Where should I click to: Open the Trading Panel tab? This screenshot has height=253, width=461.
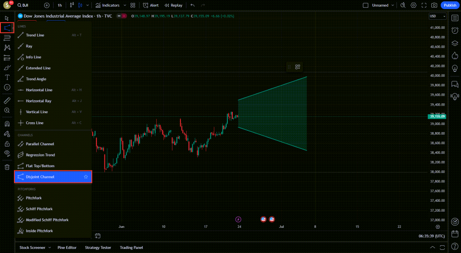(x=131, y=248)
